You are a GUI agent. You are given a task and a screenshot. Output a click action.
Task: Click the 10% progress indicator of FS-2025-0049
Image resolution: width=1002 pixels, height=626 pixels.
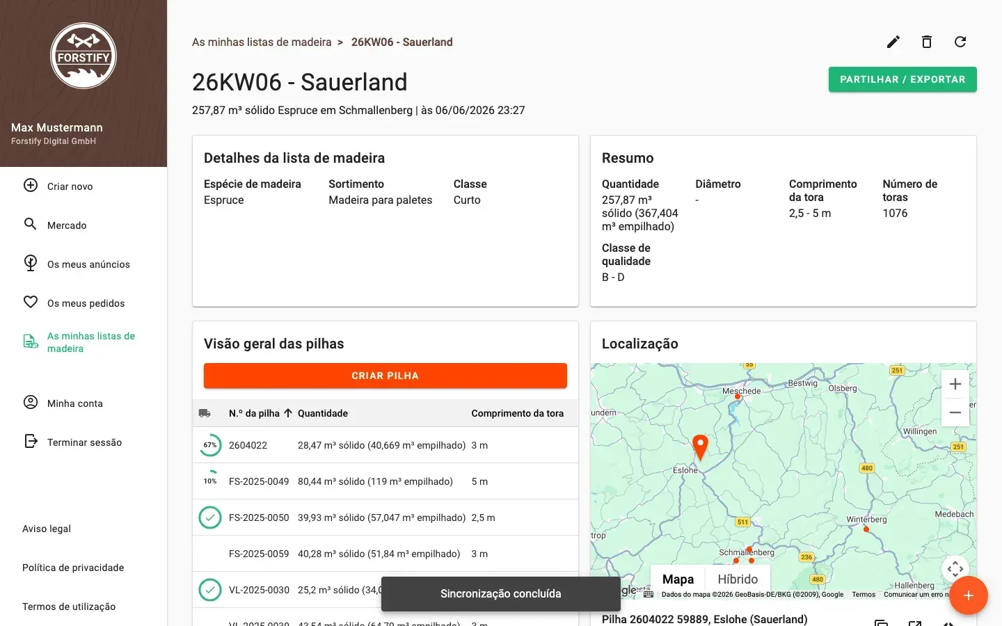[x=210, y=481]
